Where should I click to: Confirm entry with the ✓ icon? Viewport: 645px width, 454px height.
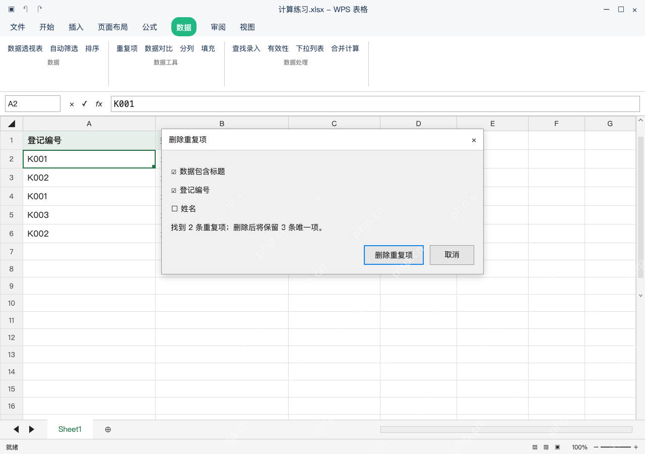pyautogui.click(x=85, y=104)
